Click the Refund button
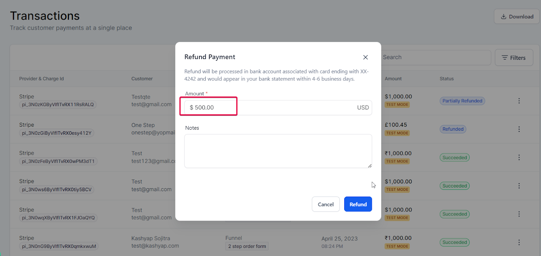541x256 pixels. pyautogui.click(x=358, y=204)
